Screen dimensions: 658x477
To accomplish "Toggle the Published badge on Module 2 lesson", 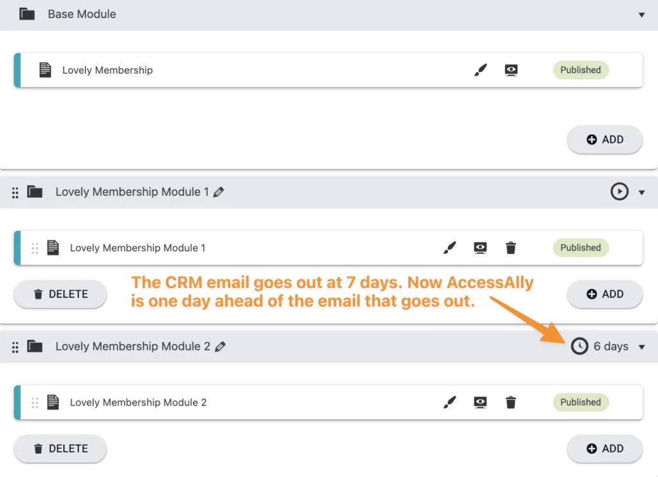I will coord(580,402).
